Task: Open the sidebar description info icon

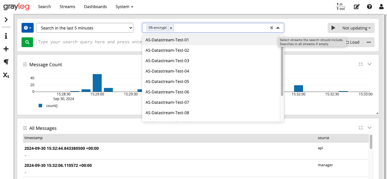Action: (6, 36)
